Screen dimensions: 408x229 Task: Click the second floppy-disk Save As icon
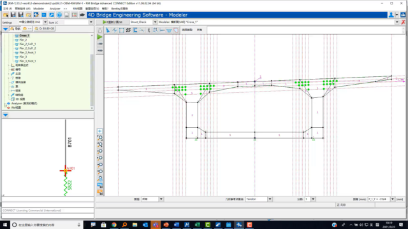[x=21, y=15]
